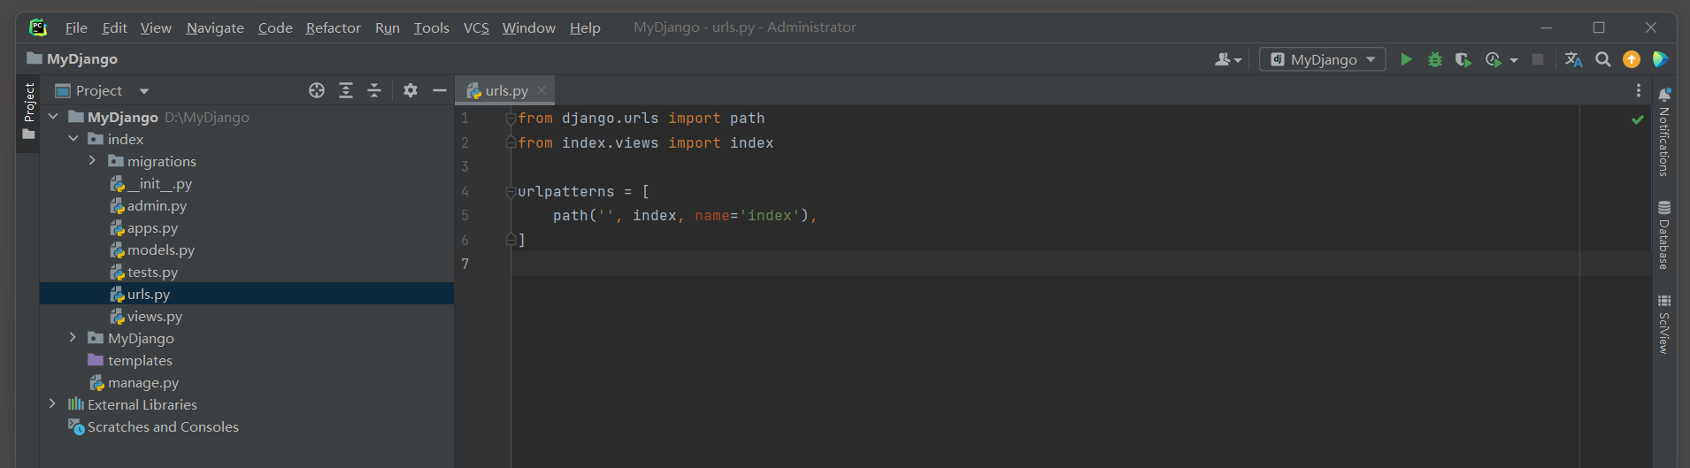This screenshot has width=1690, height=468.
Task: Click line number 5 in the gutter
Action: 465,215
